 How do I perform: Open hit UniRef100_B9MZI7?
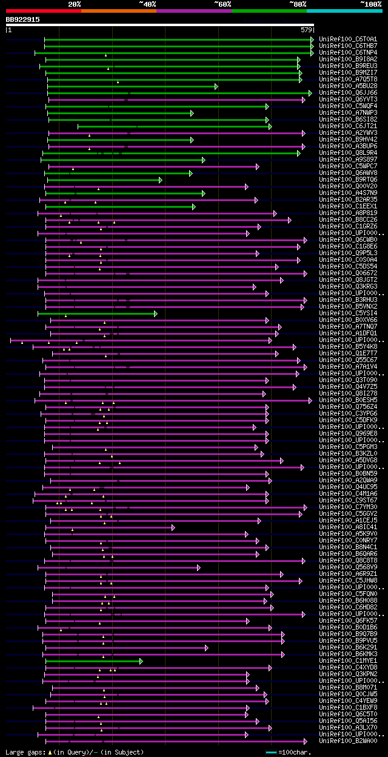348,72
